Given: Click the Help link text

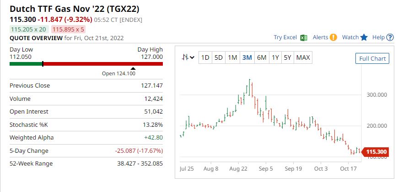Looking at the screenshot, I should click(x=378, y=37).
